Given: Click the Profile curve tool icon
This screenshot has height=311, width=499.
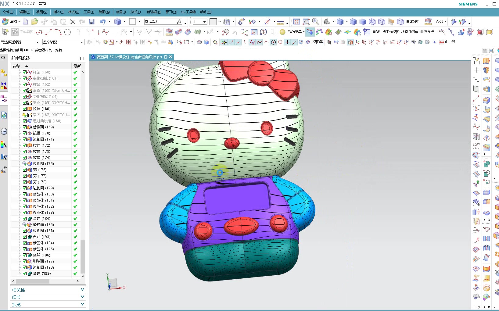Looking at the screenshot, I should 39,32.
